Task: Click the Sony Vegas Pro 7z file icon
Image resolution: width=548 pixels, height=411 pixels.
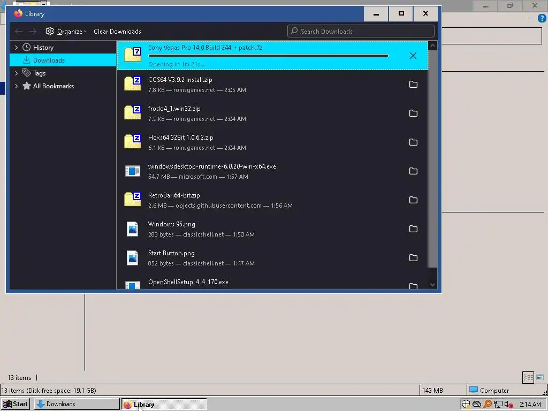Action: point(133,55)
